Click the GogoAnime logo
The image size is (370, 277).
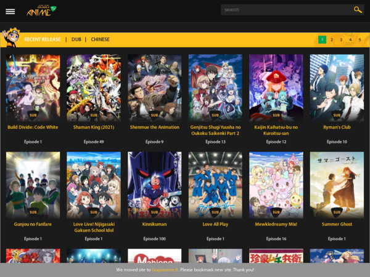click(x=41, y=10)
